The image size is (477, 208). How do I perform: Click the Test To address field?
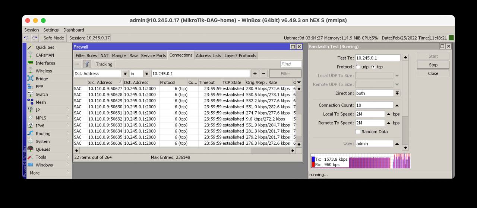pos(378,58)
